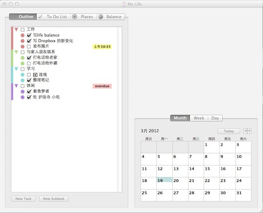This screenshot has width=263, height=213.
Task: Collapse the 休闲 group
Action: [x=16, y=86]
